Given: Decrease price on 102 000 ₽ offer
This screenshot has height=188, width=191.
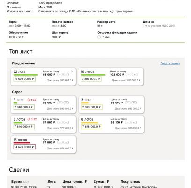Looking at the screenshot, I should (128, 75).
